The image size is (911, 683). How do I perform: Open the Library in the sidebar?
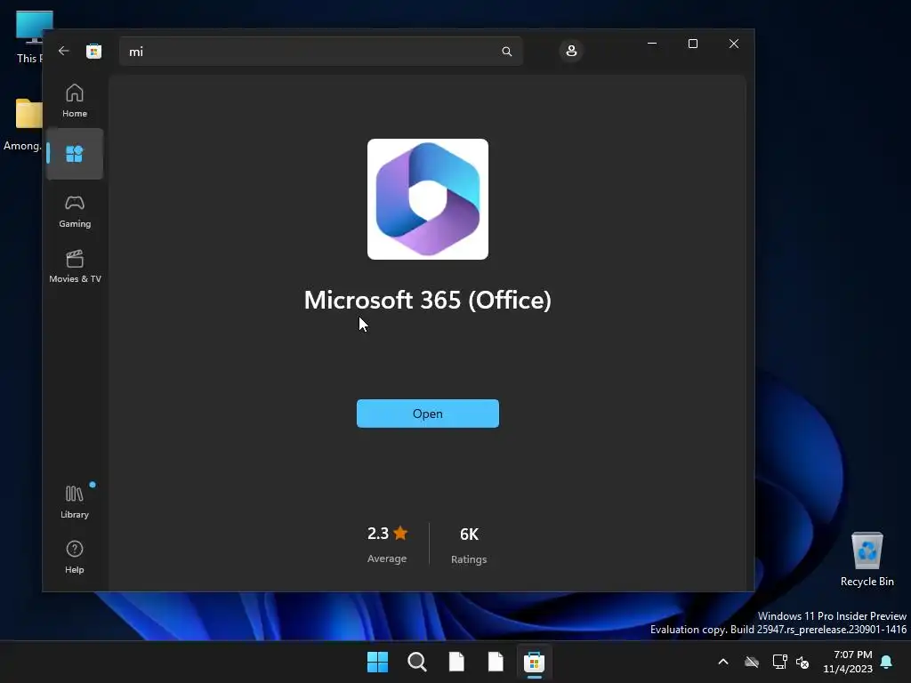[x=75, y=502]
